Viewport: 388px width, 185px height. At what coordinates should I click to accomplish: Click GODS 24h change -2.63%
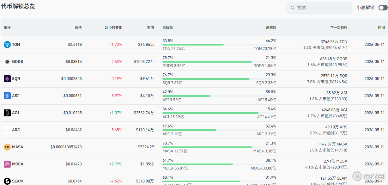116,62
